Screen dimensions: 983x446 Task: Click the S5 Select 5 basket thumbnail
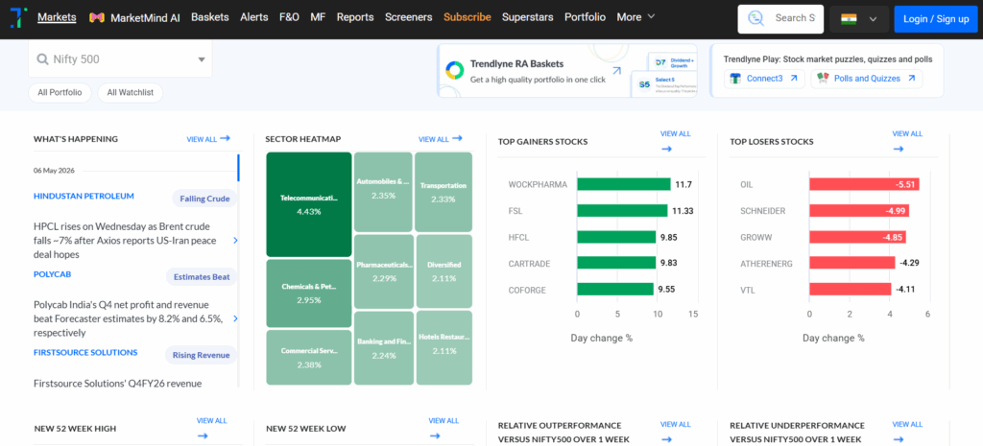coord(666,85)
